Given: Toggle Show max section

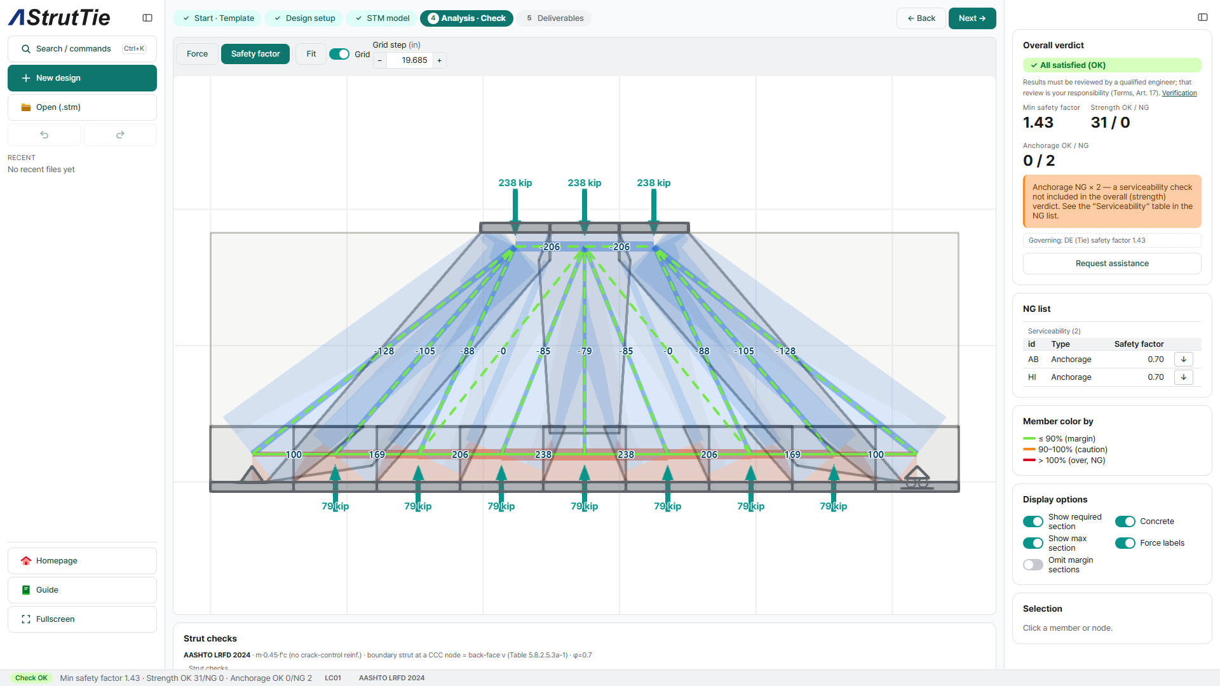Looking at the screenshot, I should pos(1033,543).
